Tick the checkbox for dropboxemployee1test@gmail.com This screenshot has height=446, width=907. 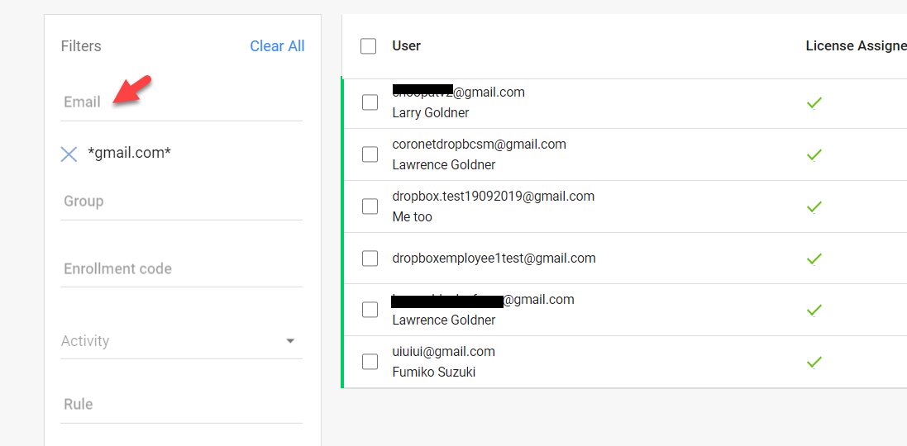coord(370,259)
